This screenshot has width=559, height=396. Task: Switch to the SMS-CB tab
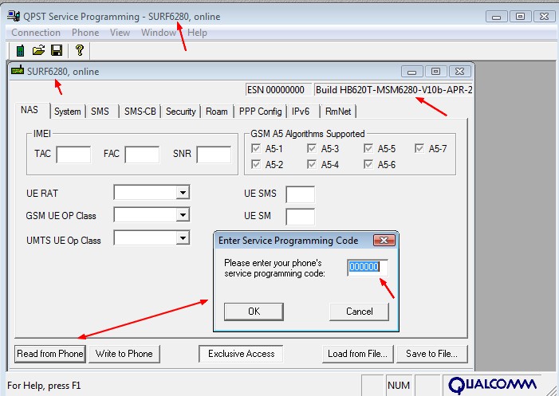[x=140, y=112]
